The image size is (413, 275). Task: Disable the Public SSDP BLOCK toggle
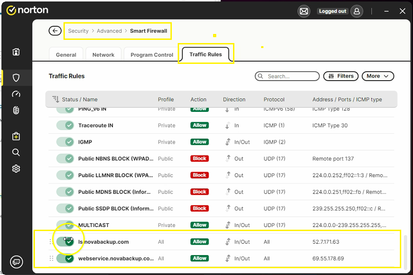[65, 208]
